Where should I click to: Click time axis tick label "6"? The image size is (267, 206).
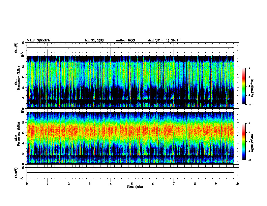[x=153, y=184]
